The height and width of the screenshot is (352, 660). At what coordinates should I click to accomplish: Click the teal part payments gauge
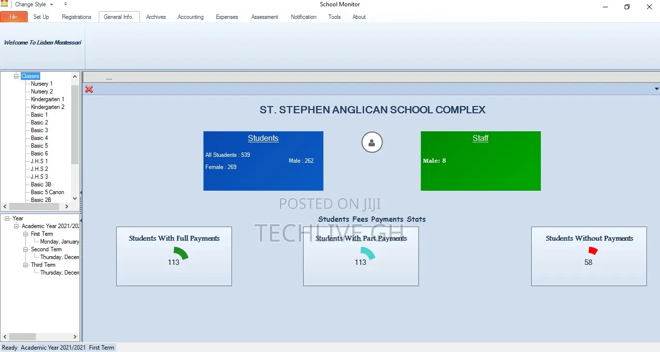(x=368, y=253)
